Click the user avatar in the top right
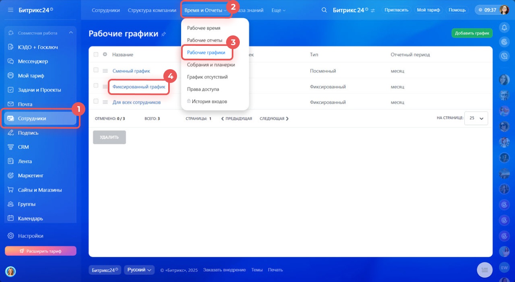The height and width of the screenshot is (282, 515). (504, 10)
